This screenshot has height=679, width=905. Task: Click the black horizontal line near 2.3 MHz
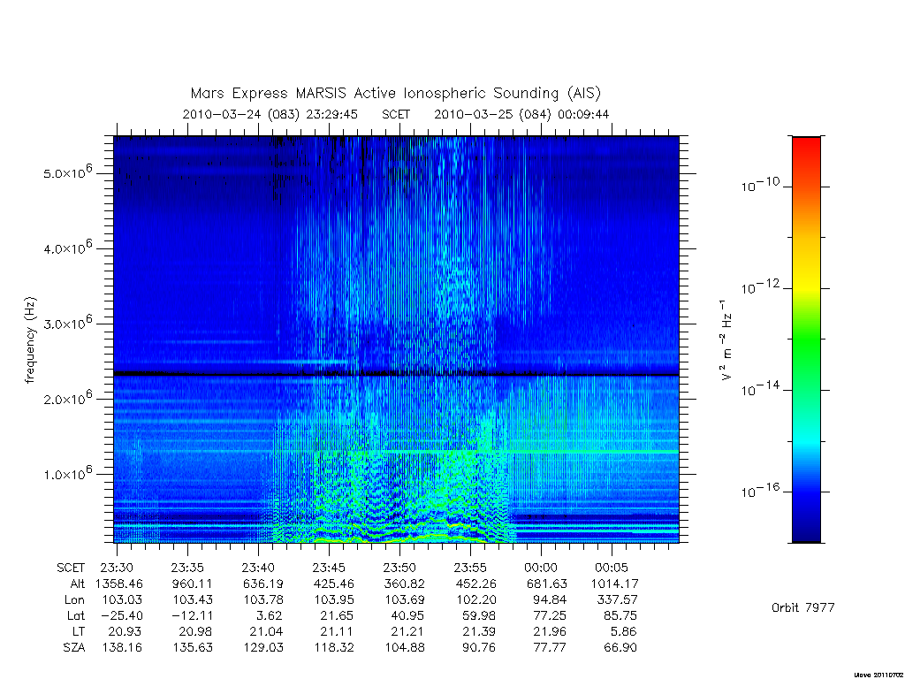pyautogui.click(x=396, y=374)
